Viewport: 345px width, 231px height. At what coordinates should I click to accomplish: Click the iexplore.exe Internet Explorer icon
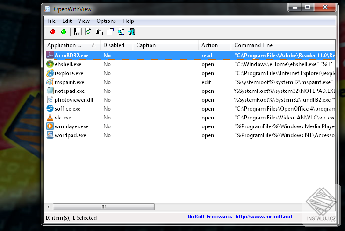(x=50, y=73)
